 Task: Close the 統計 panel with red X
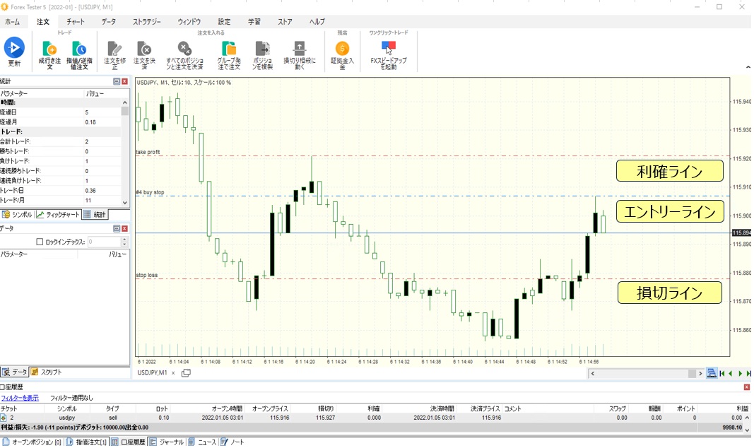[125, 82]
